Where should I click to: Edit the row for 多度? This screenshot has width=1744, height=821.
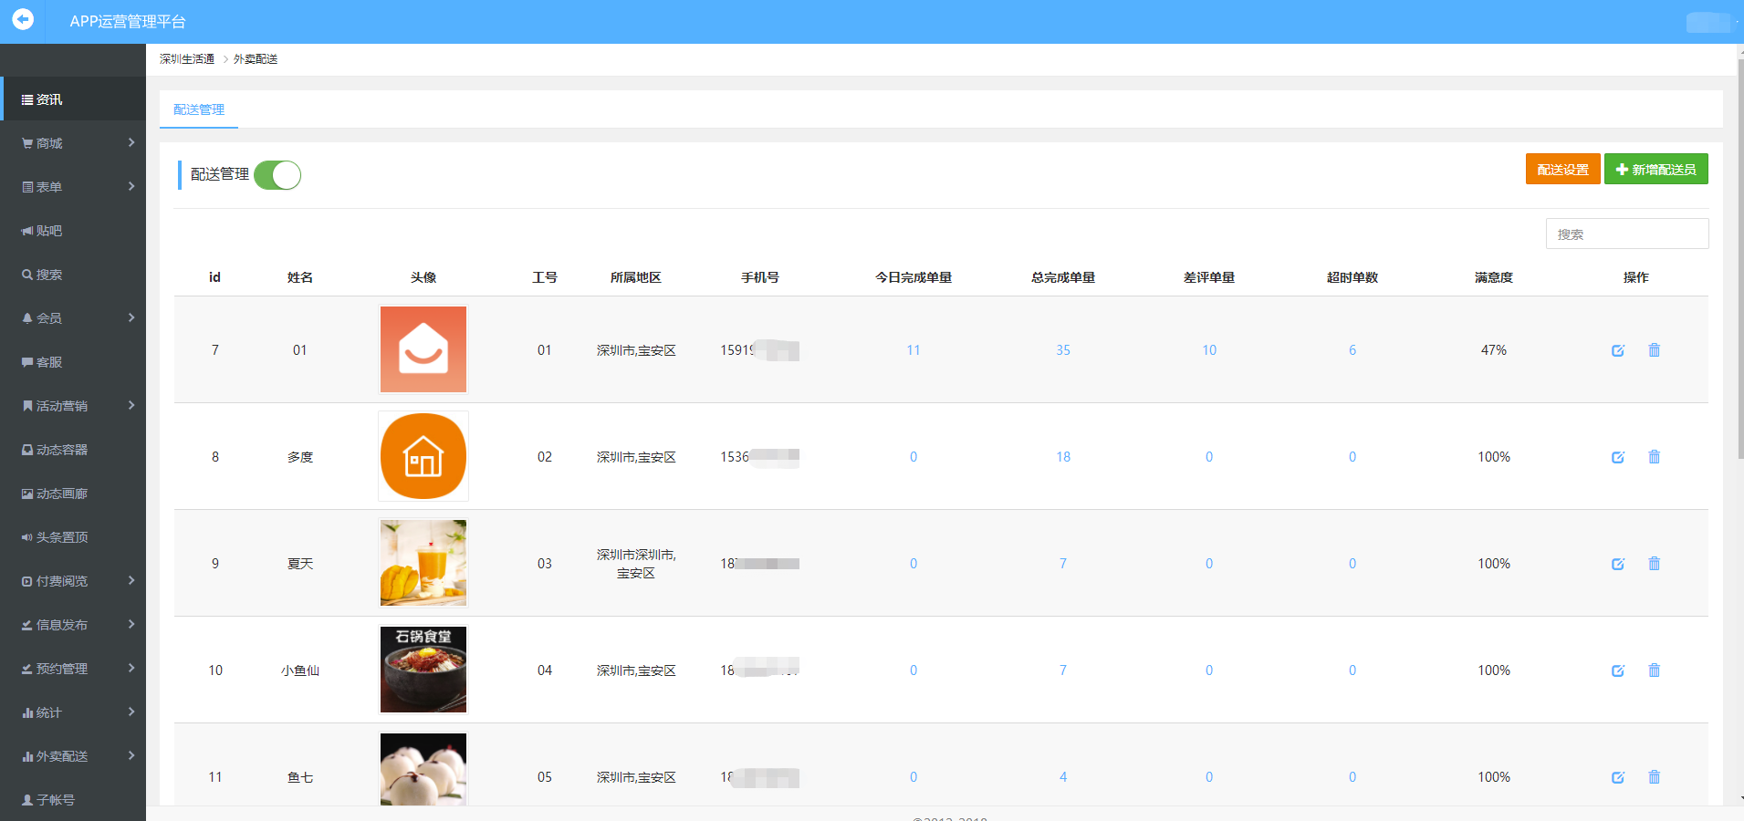1617,457
